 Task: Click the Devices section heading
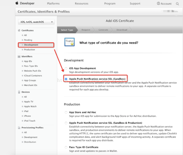click(x=26, y=92)
